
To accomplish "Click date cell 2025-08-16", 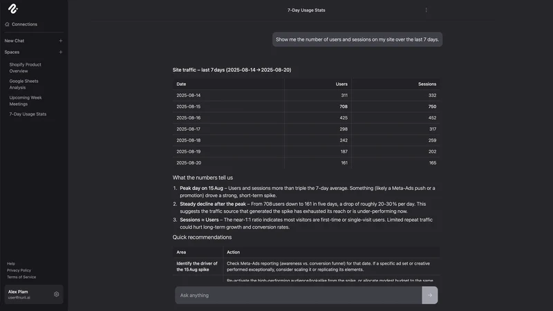I will [x=188, y=117].
